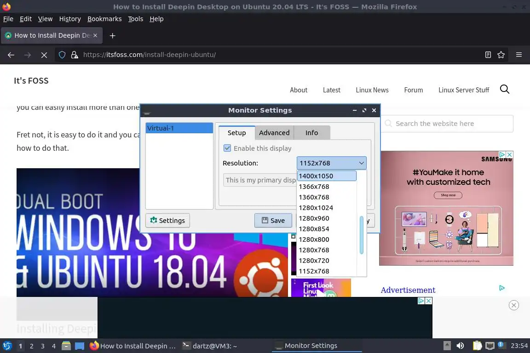Open Firefox Tools menu

(x=136, y=19)
